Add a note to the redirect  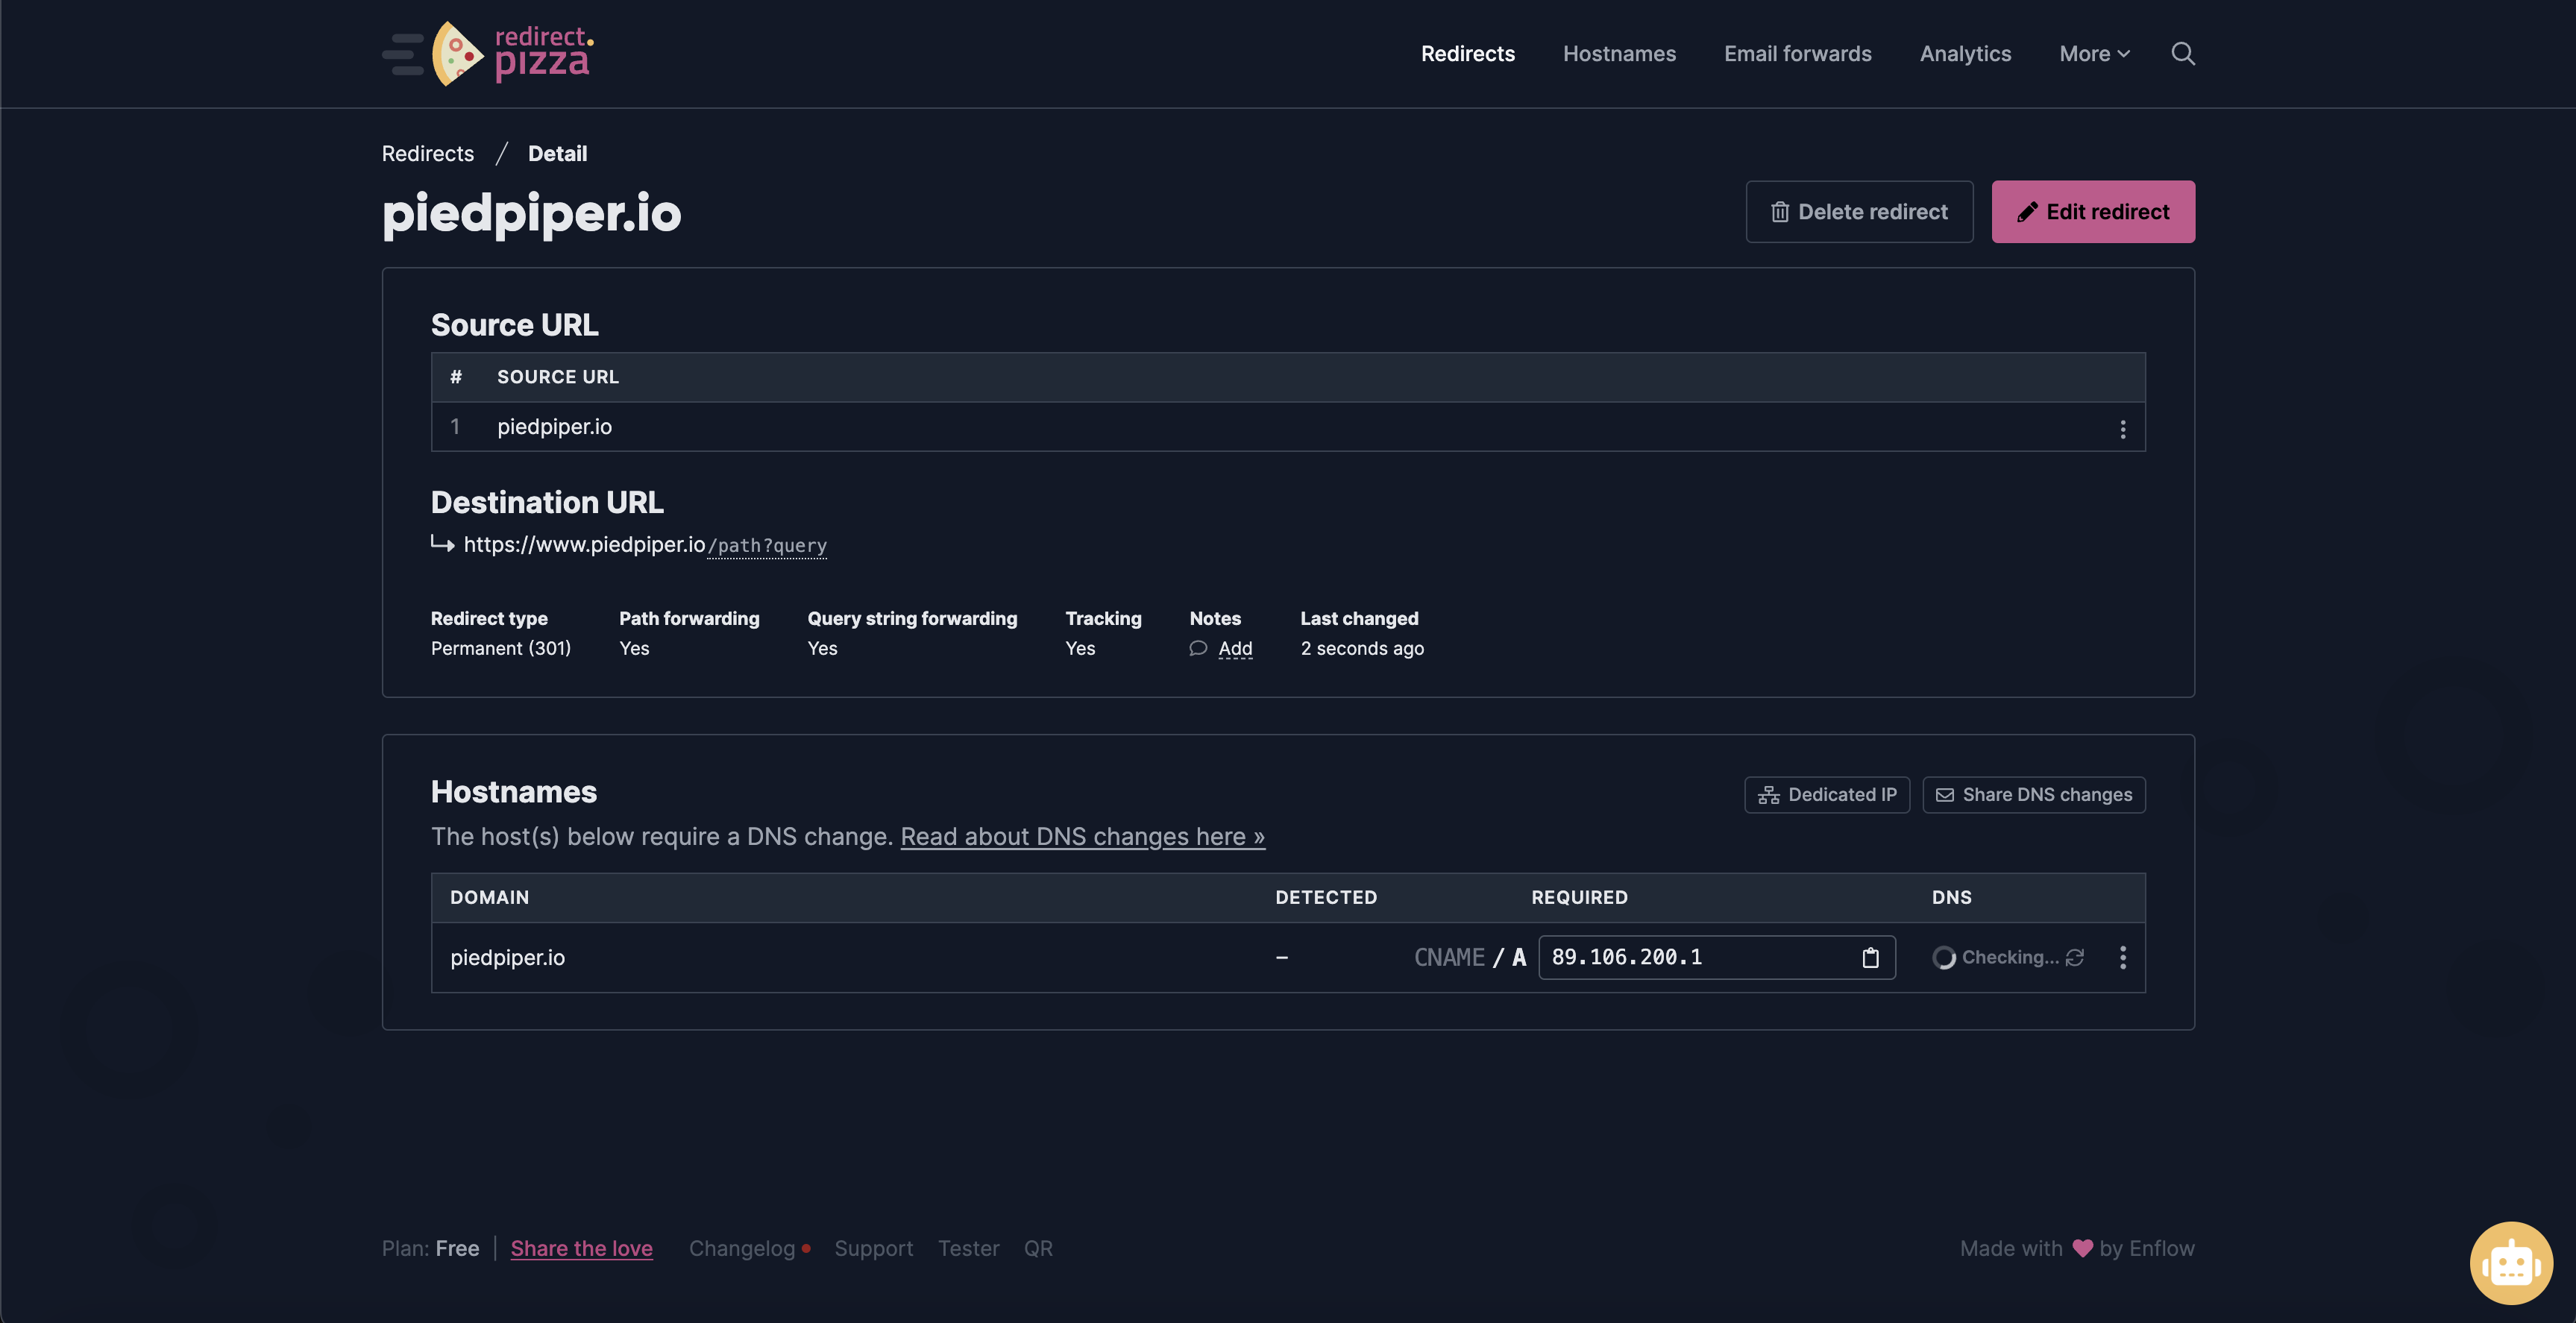(1234, 649)
